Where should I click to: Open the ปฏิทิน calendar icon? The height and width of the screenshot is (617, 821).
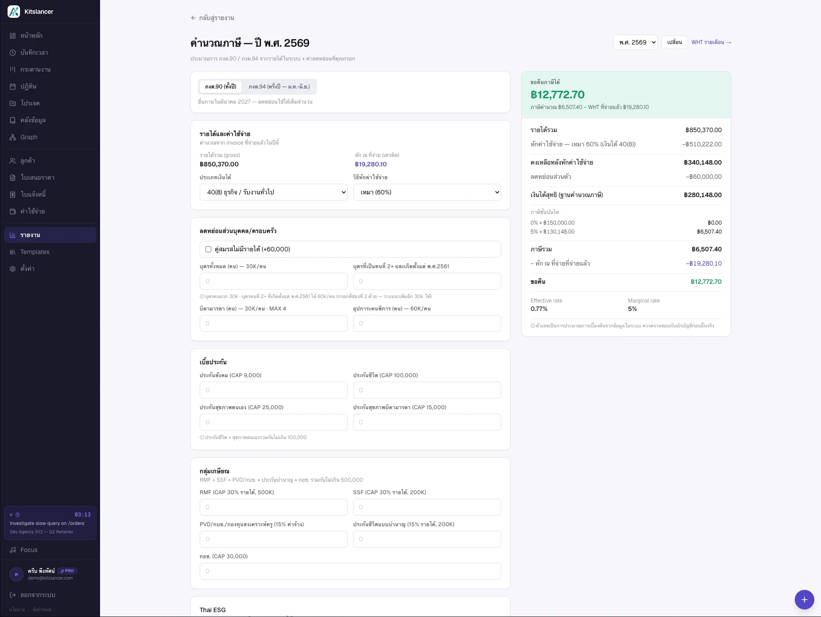pyautogui.click(x=13, y=86)
